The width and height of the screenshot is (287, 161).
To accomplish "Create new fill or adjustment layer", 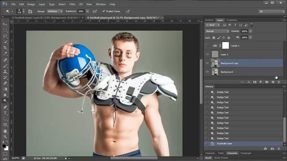I will (261, 82).
